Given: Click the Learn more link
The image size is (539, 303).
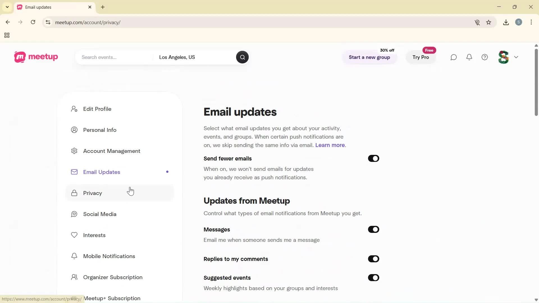Looking at the screenshot, I should point(329,145).
